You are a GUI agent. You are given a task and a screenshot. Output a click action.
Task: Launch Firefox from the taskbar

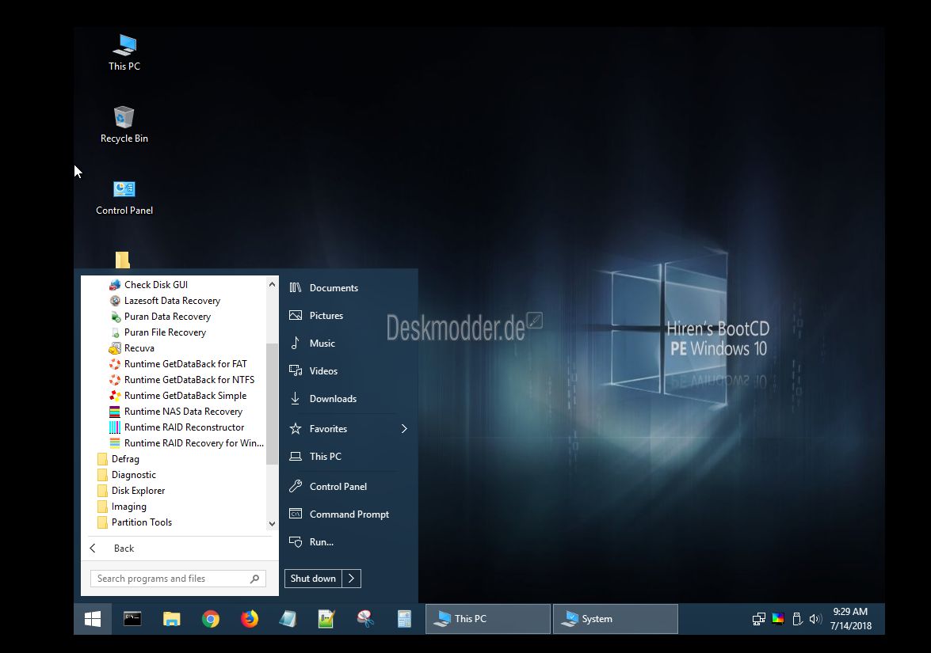[x=249, y=619]
